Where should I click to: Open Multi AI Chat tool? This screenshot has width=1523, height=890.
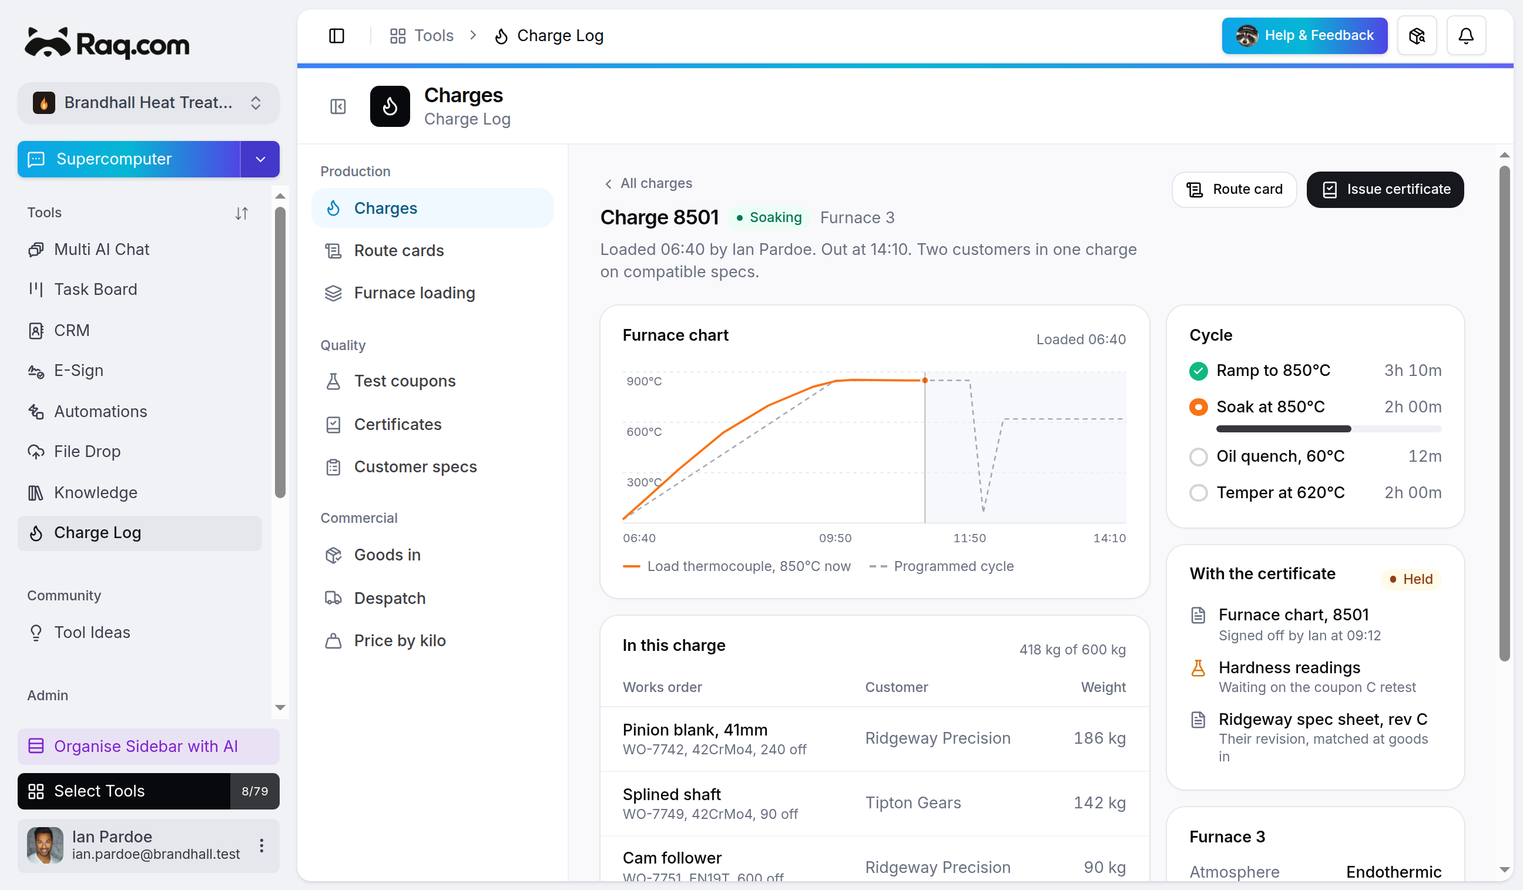[140, 250]
